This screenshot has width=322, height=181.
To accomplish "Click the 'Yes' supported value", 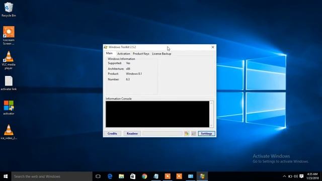I will coord(128,63).
